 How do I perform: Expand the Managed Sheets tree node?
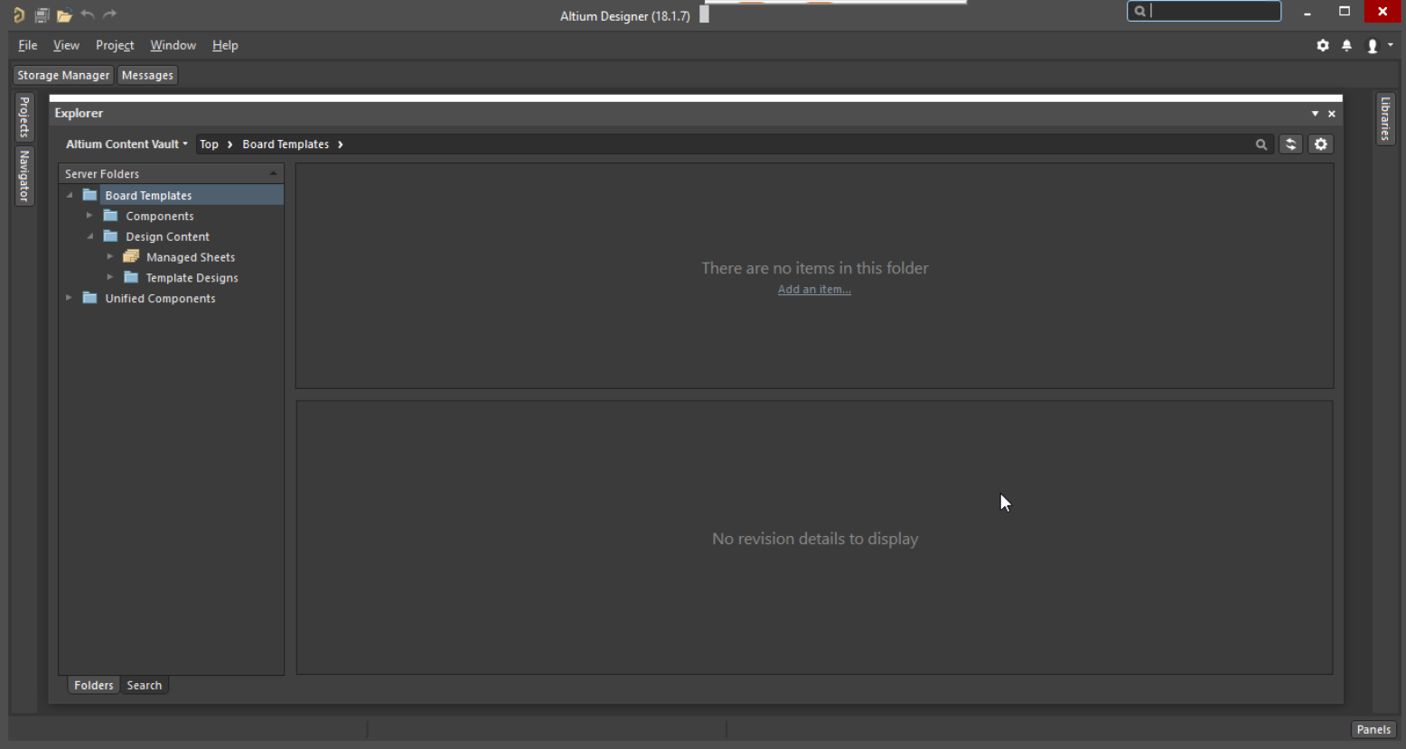[x=110, y=257]
